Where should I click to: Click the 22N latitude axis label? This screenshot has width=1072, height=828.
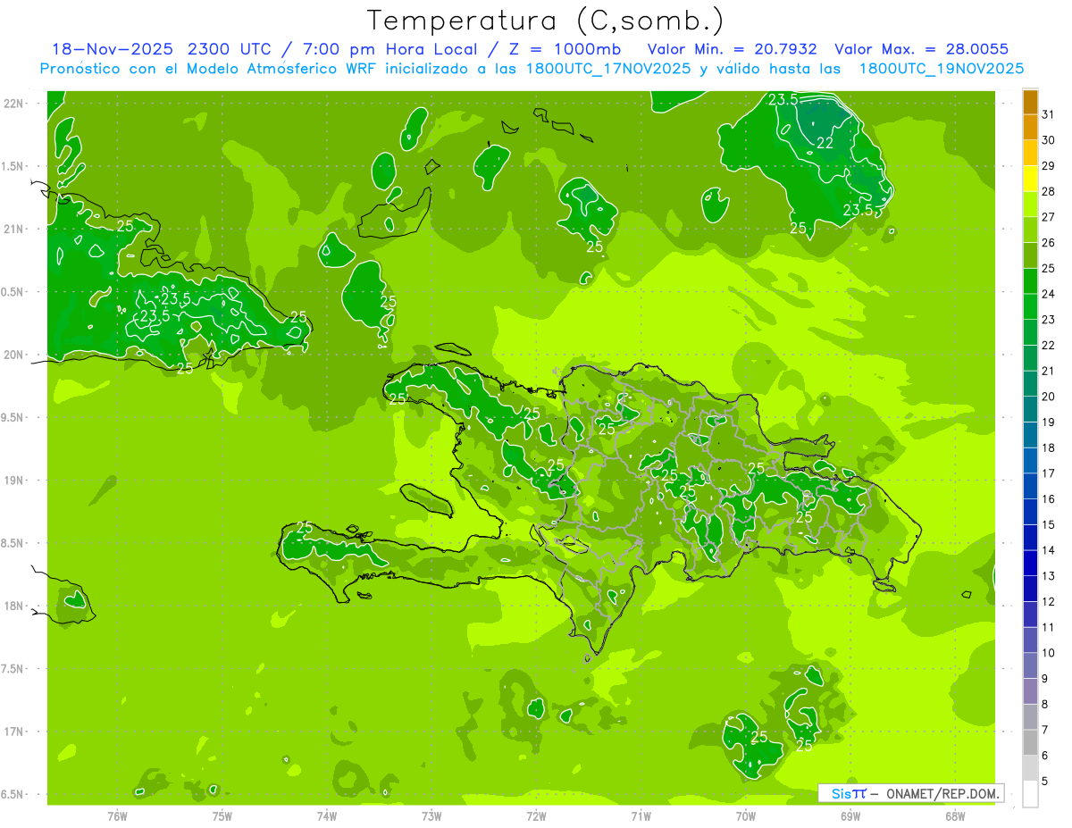coord(13,104)
